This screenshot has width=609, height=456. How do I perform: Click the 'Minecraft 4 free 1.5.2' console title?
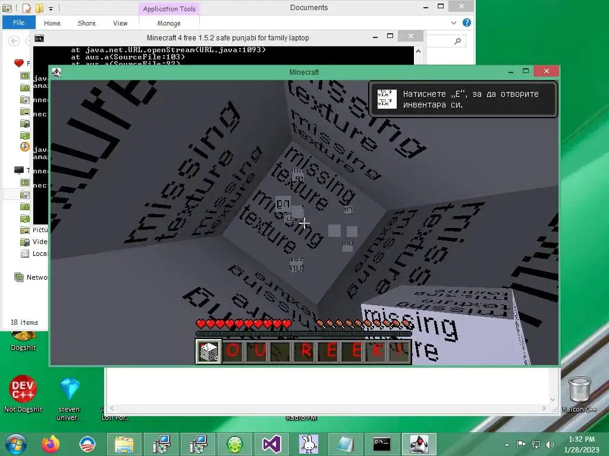(228, 38)
